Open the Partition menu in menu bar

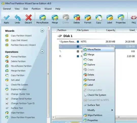(36, 9)
